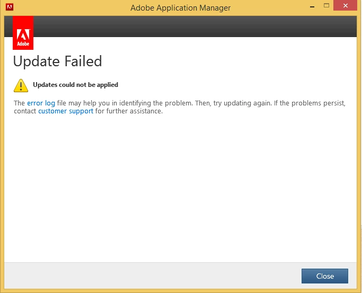Click the Adobe icon in the title bar
362x293 pixels.
(x=10, y=8)
